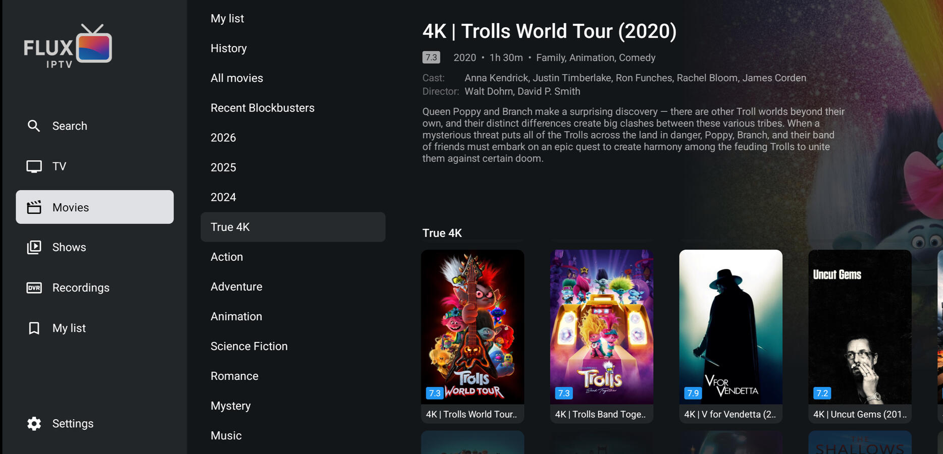Open the My list bookmark icon

34,328
